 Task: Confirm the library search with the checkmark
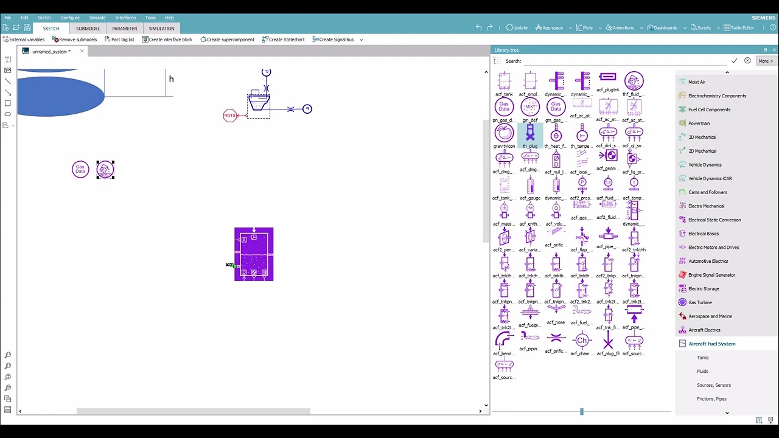coord(734,61)
